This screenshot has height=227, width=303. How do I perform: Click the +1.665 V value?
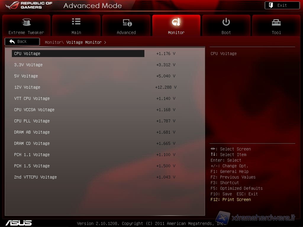coord(166,143)
